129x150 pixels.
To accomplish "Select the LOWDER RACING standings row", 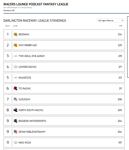I will (x=64, y=67).
